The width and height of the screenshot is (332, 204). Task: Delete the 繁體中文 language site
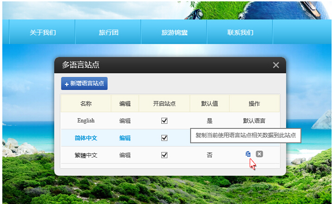click(259, 154)
